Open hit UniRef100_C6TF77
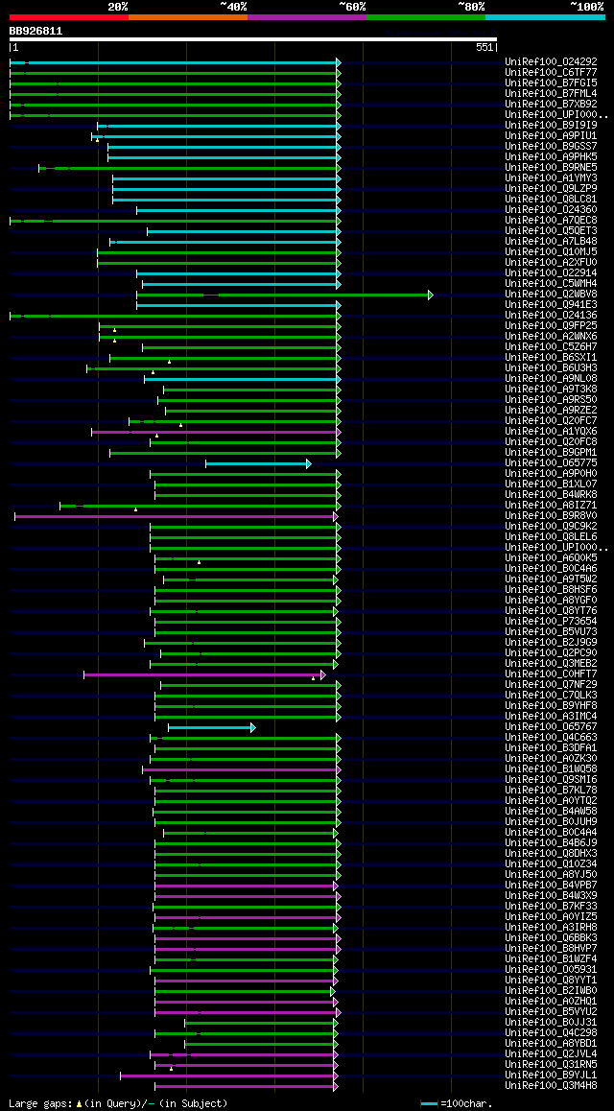 551,72
